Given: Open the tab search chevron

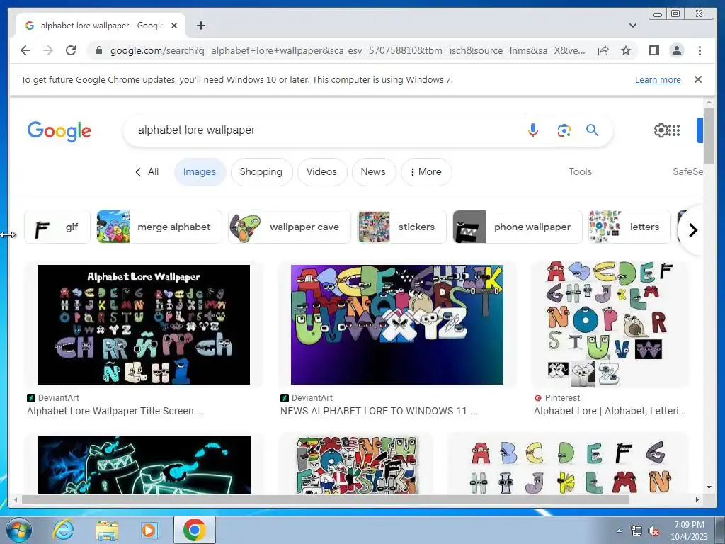Looking at the screenshot, I should pos(633,25).
